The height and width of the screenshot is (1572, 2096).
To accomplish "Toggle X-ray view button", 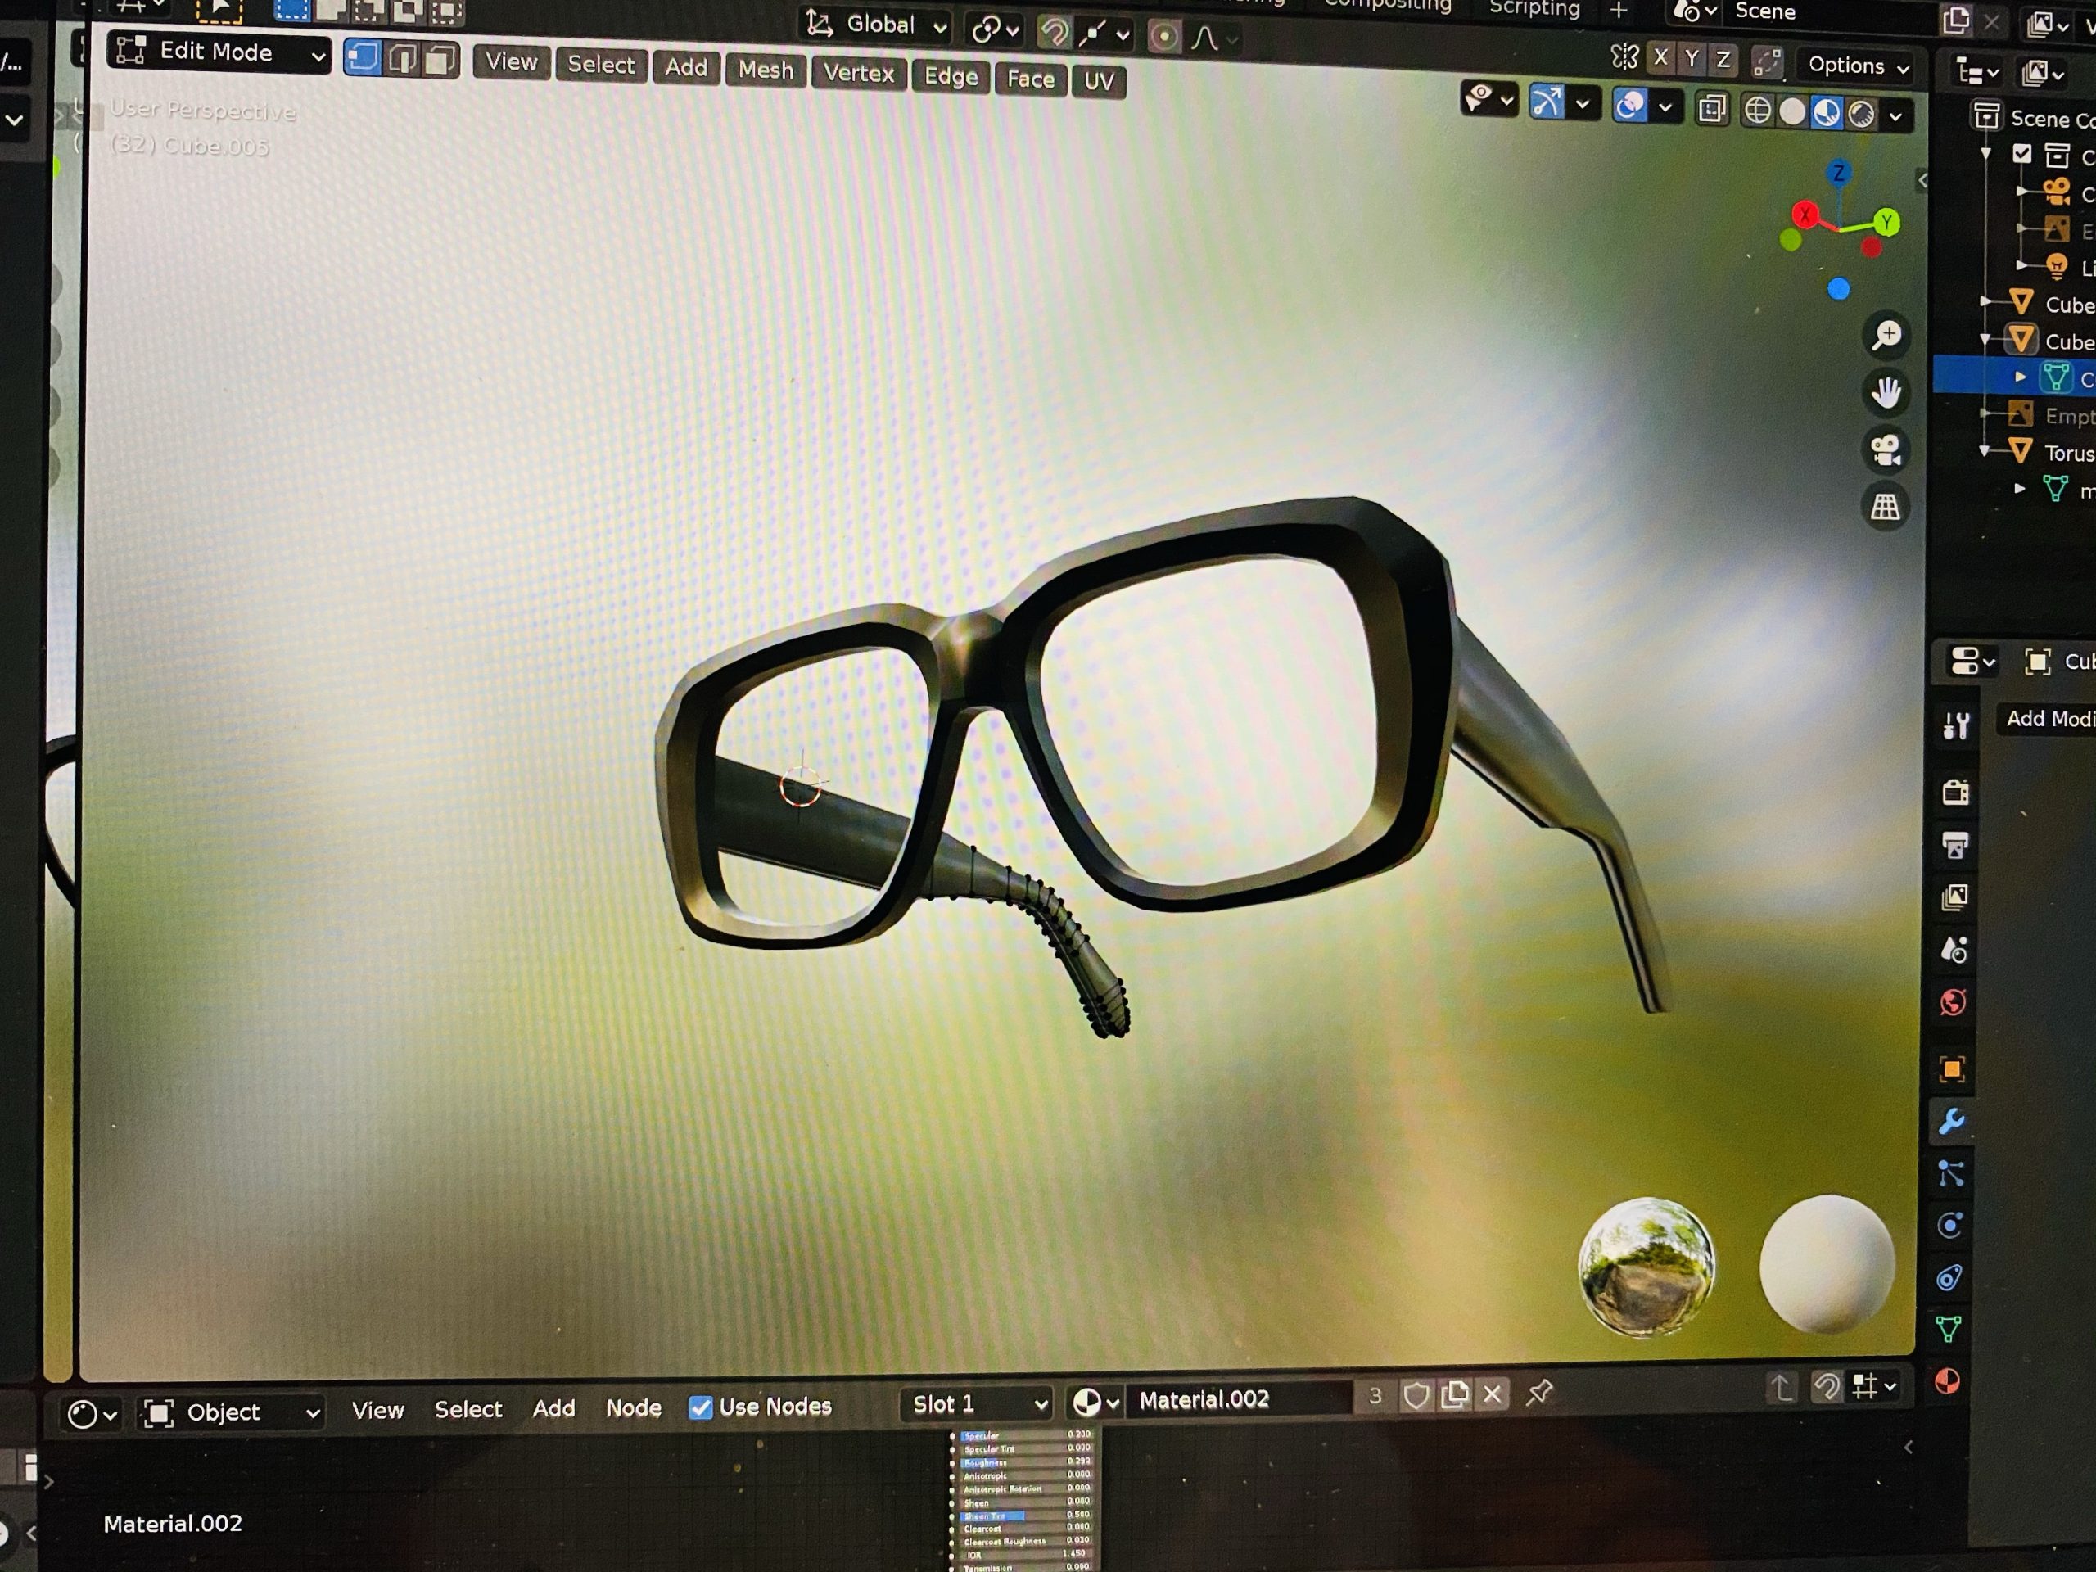I will tap(1711, 109).
